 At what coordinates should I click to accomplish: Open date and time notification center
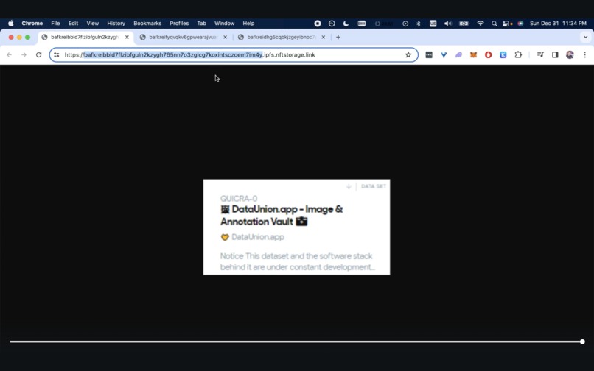(x=558, y=24)
